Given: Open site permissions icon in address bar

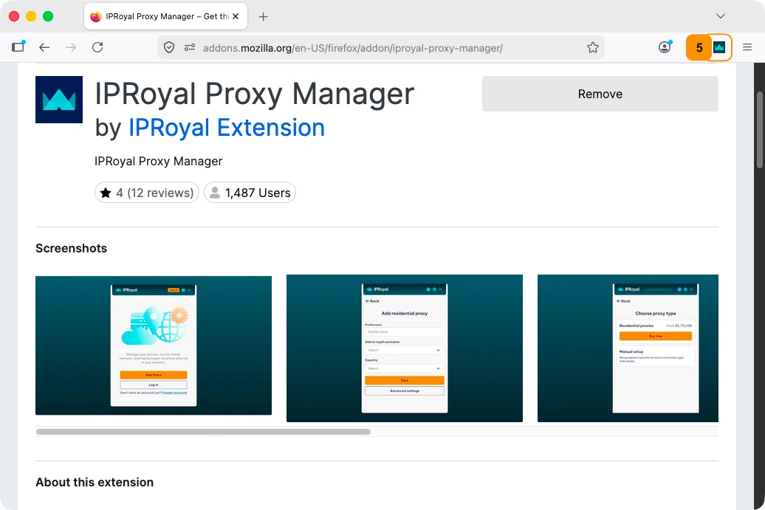Looking at the screenshot, I should pyautogui.click(x=190, y=47).
